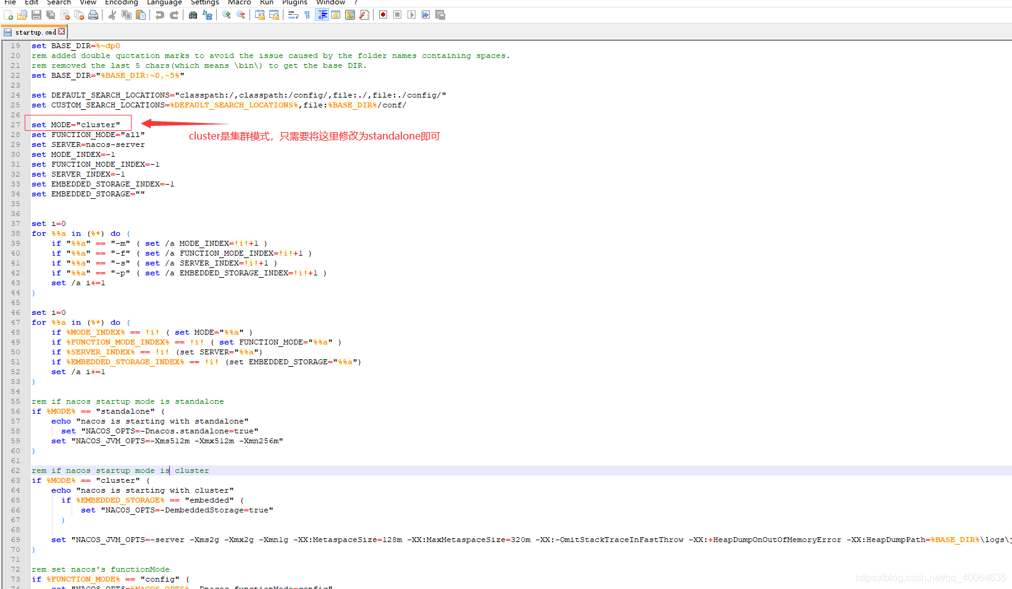Click the comment rem set nacos's functionMode
This screenshot has width=1012, height=589.
tap(101, 569)
